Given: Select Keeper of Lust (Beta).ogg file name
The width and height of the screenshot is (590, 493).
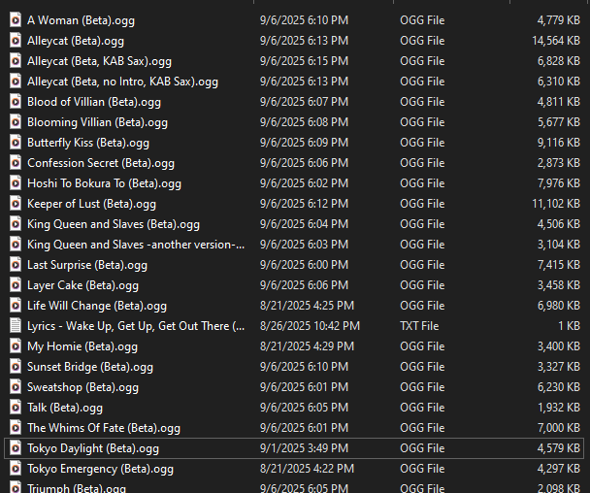Looking at the screenshot, I should pos(92,204).
